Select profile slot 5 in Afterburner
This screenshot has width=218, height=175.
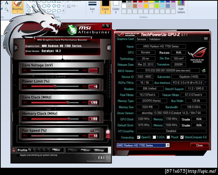[x=49, y=150]
